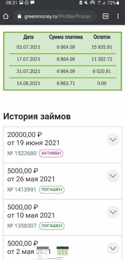Open loan number 1413991 link
The height and width of the screenshot is (260, 125).
22,190
